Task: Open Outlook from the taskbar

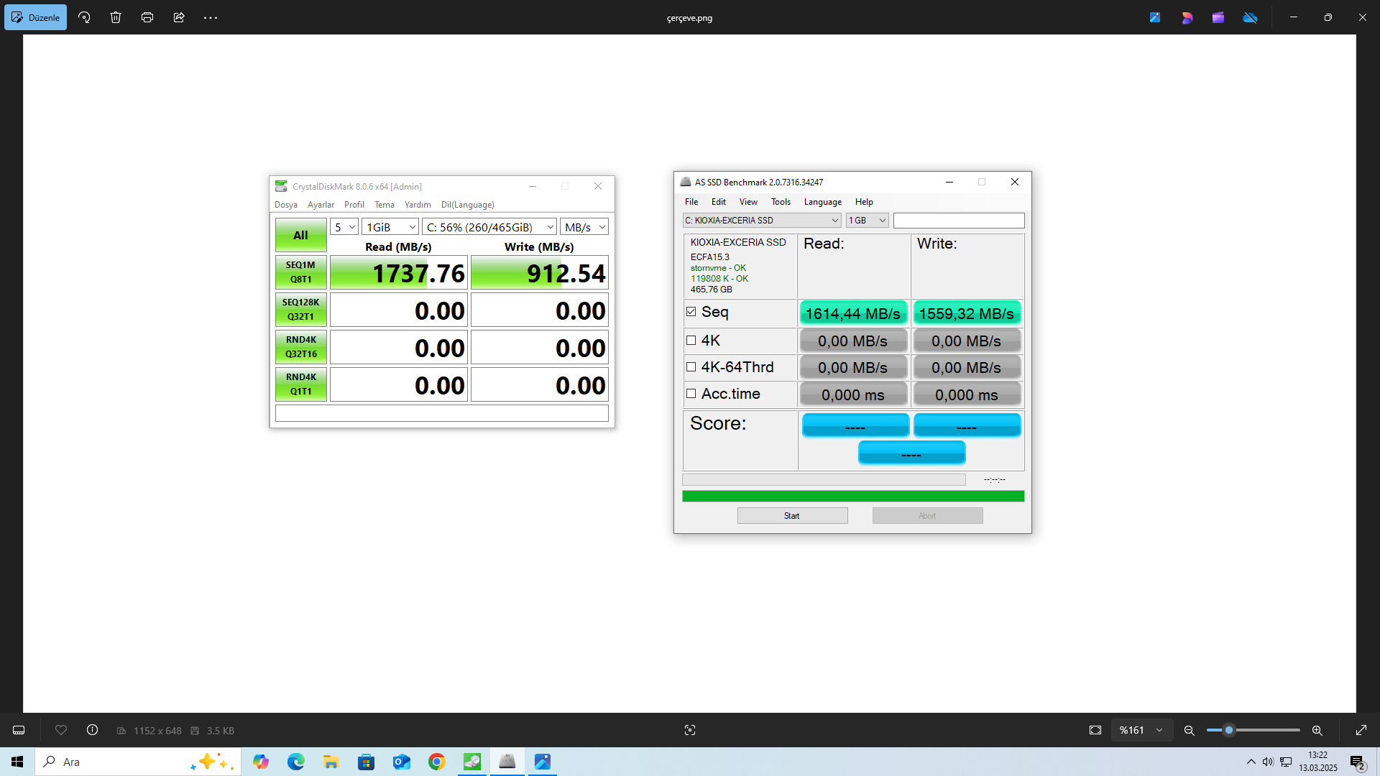Action: [x=402, y=762]
